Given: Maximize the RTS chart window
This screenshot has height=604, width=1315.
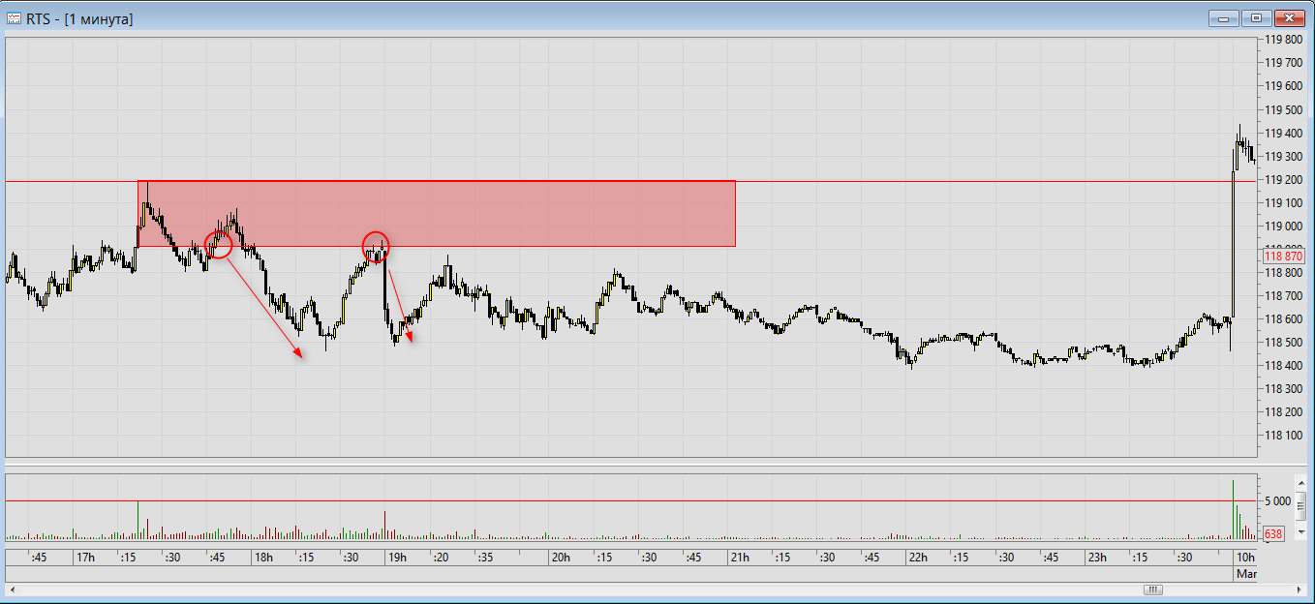Looking at the screenshot, I should point(1257,17).
